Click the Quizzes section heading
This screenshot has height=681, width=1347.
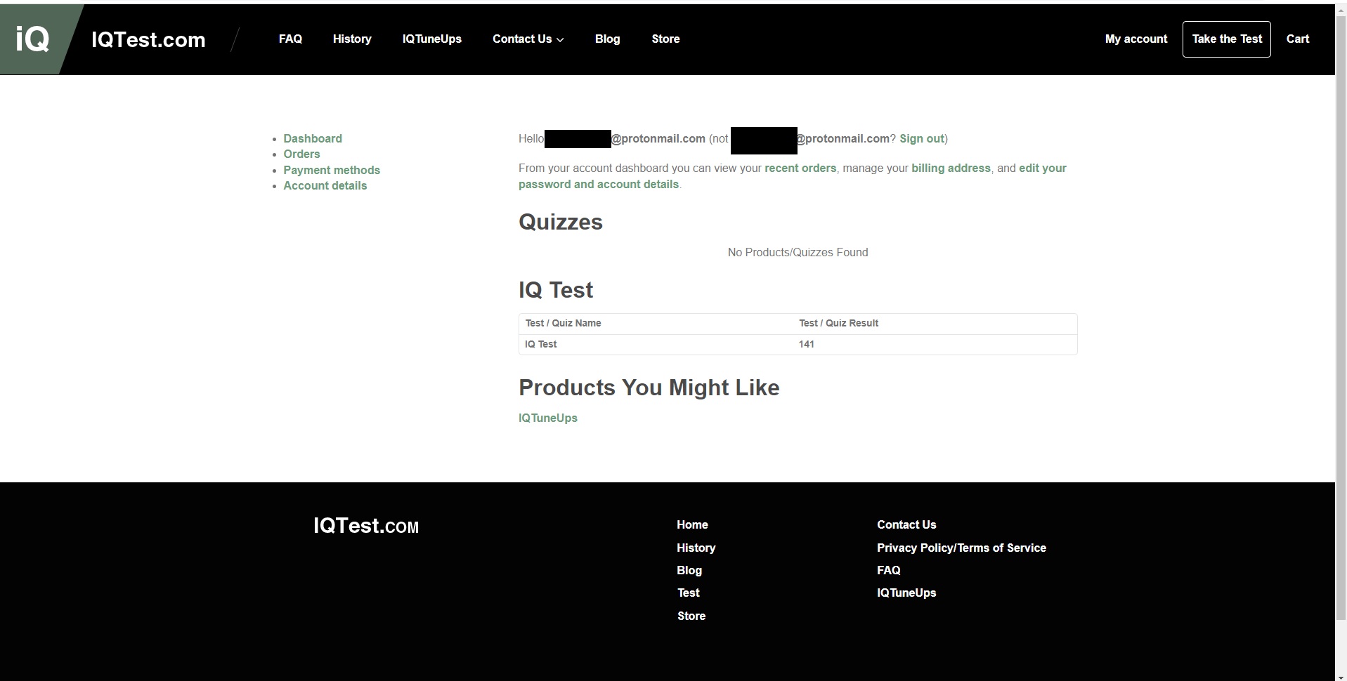[561, 222]
